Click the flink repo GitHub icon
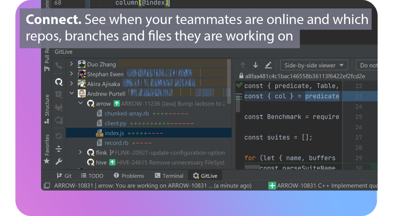Viewport: 393px width, 216px height. 90,152
